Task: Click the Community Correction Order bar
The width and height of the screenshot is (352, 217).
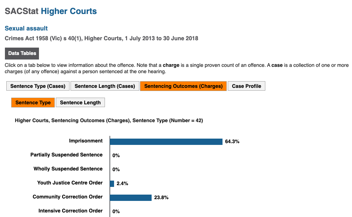Action: click(x=131, y=197)
